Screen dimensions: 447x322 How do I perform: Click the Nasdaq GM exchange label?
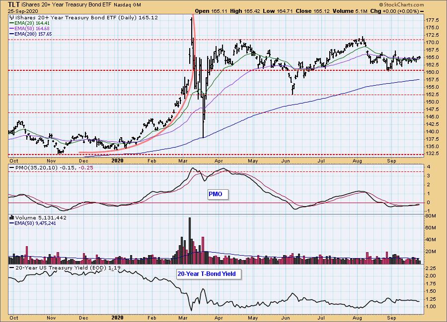pyautogui.click(x=127, y=5)
